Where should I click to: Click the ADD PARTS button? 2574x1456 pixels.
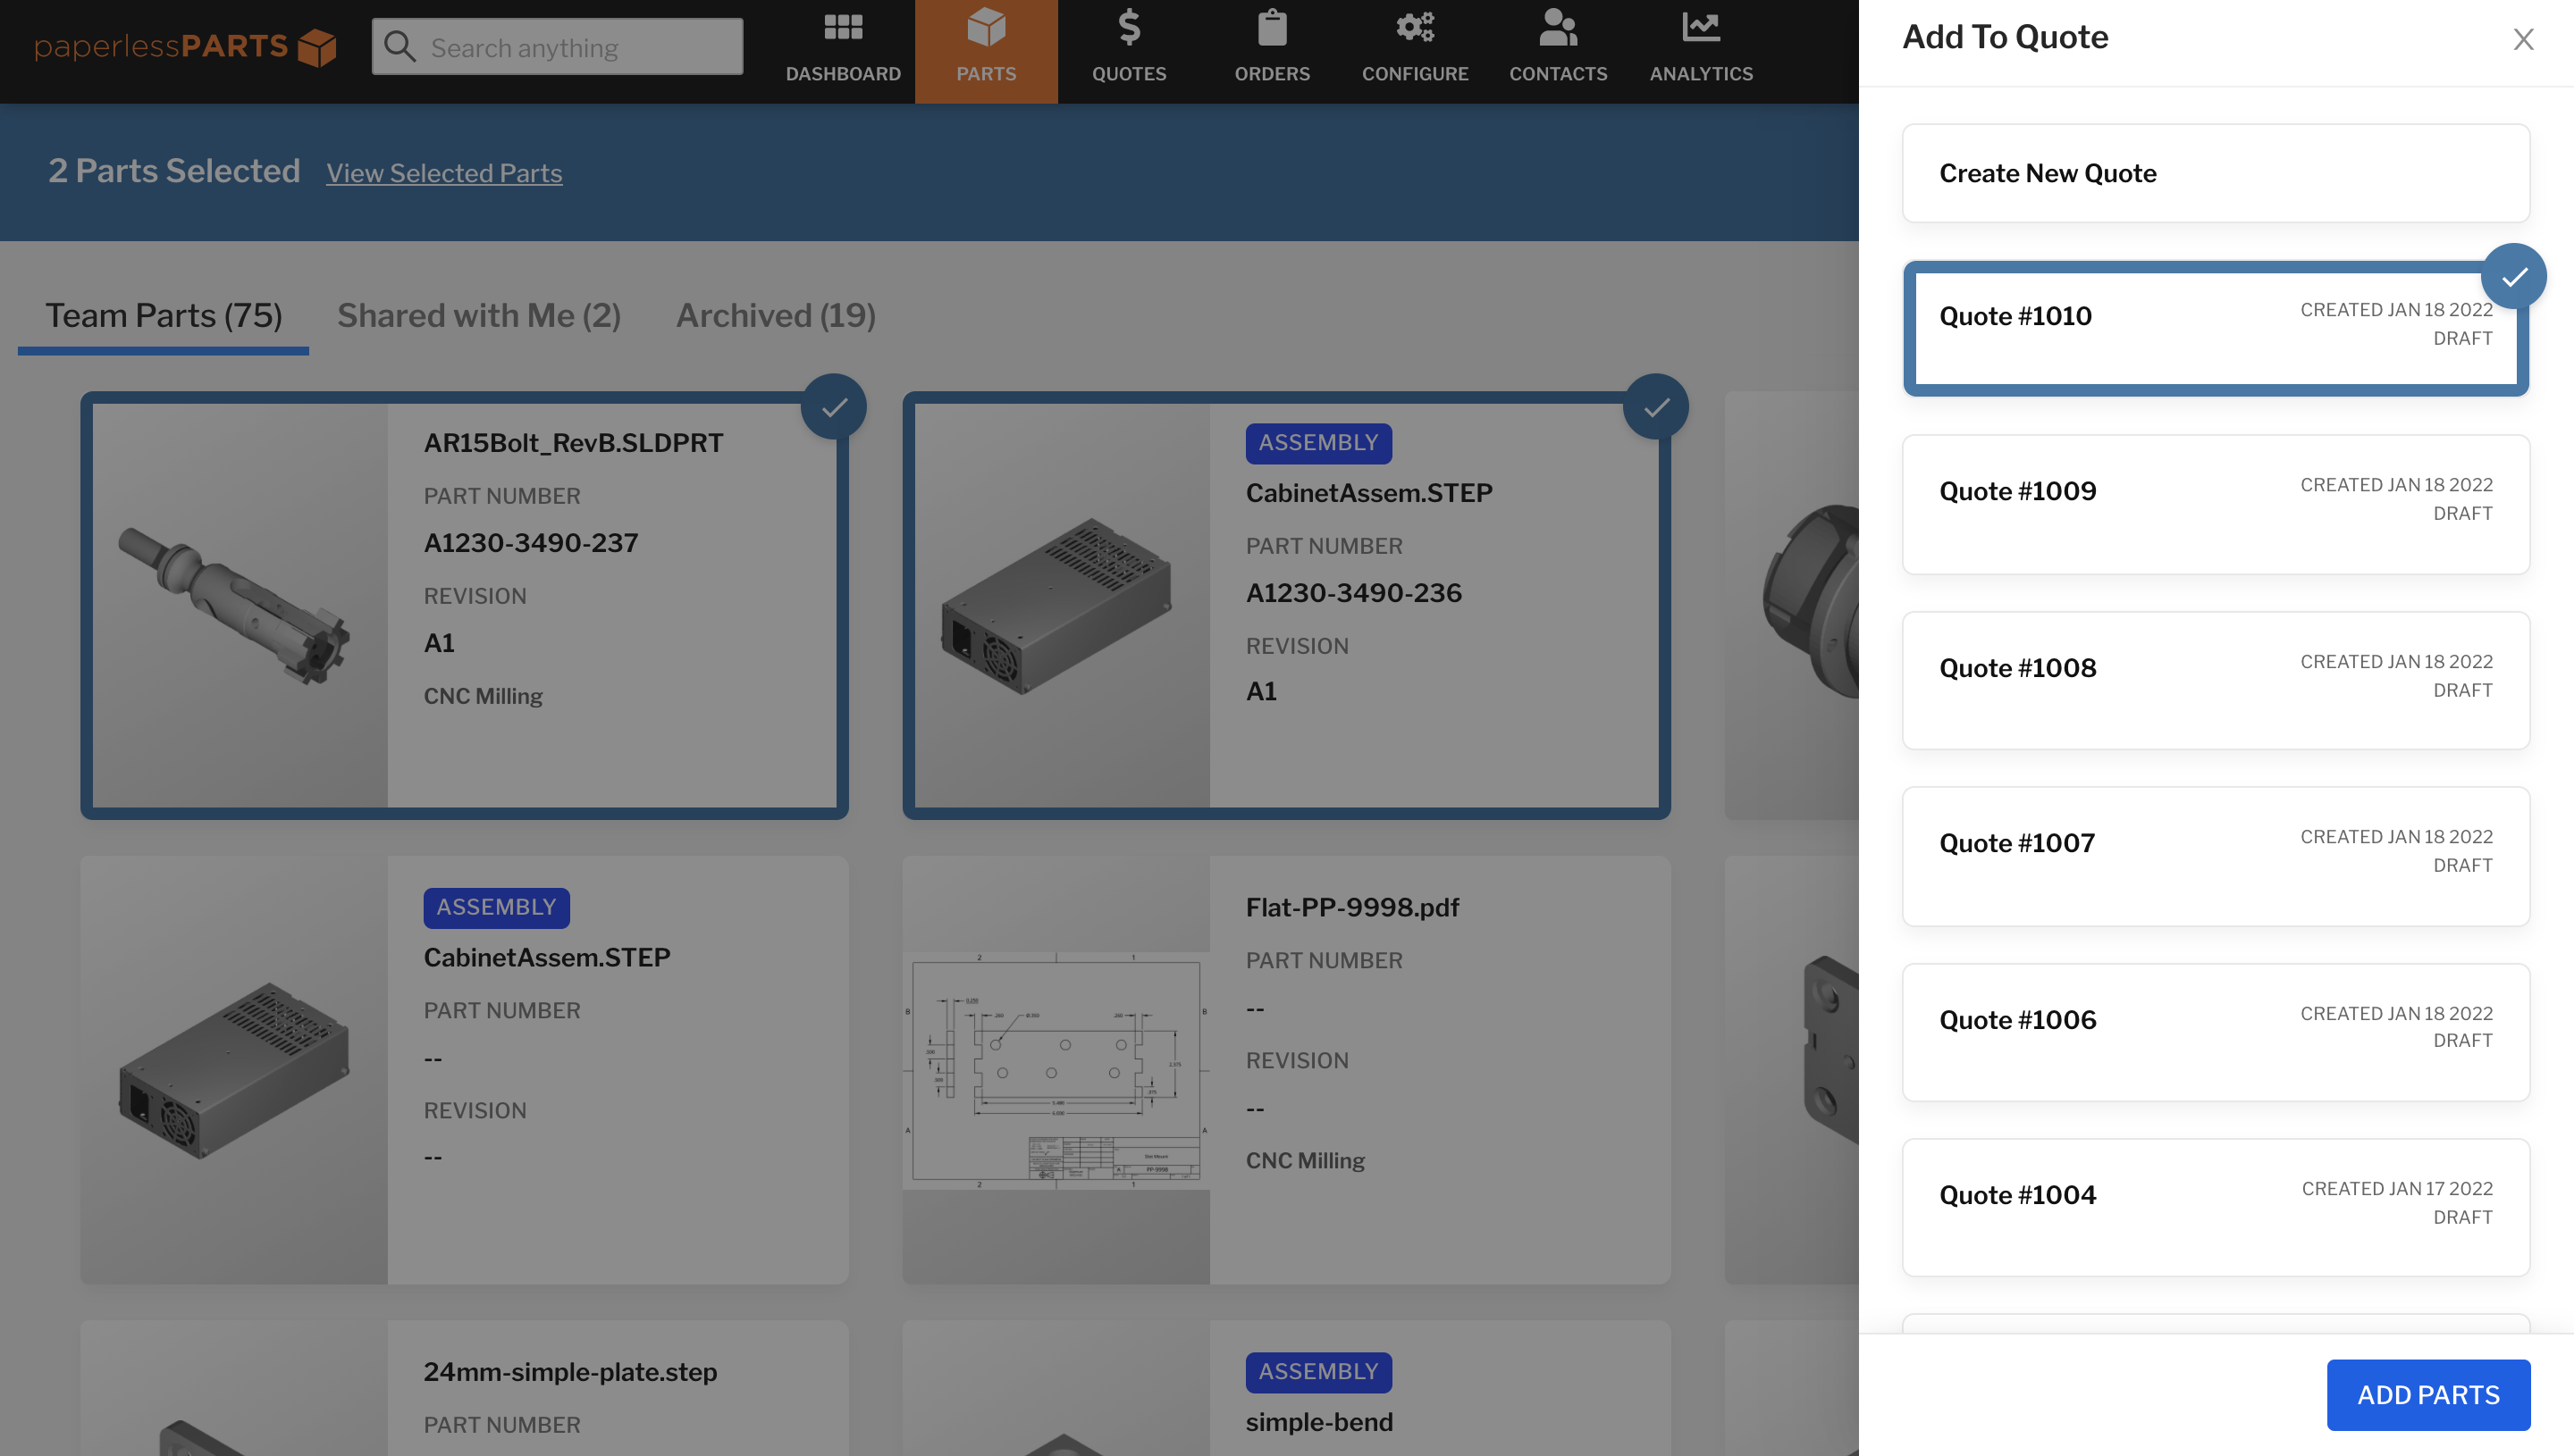click(2429, 1394)
